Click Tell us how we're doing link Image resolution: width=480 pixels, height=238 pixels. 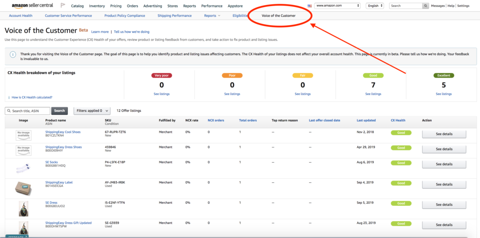click(x=132, y=32)
